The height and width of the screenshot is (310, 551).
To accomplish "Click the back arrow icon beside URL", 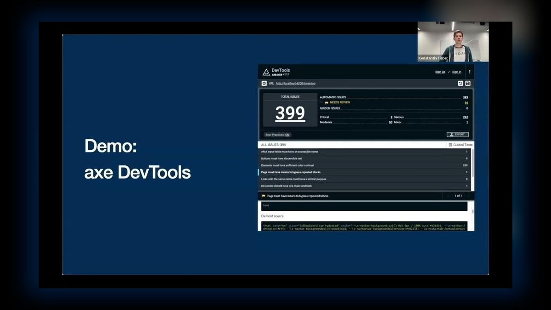I will point(264,84).
